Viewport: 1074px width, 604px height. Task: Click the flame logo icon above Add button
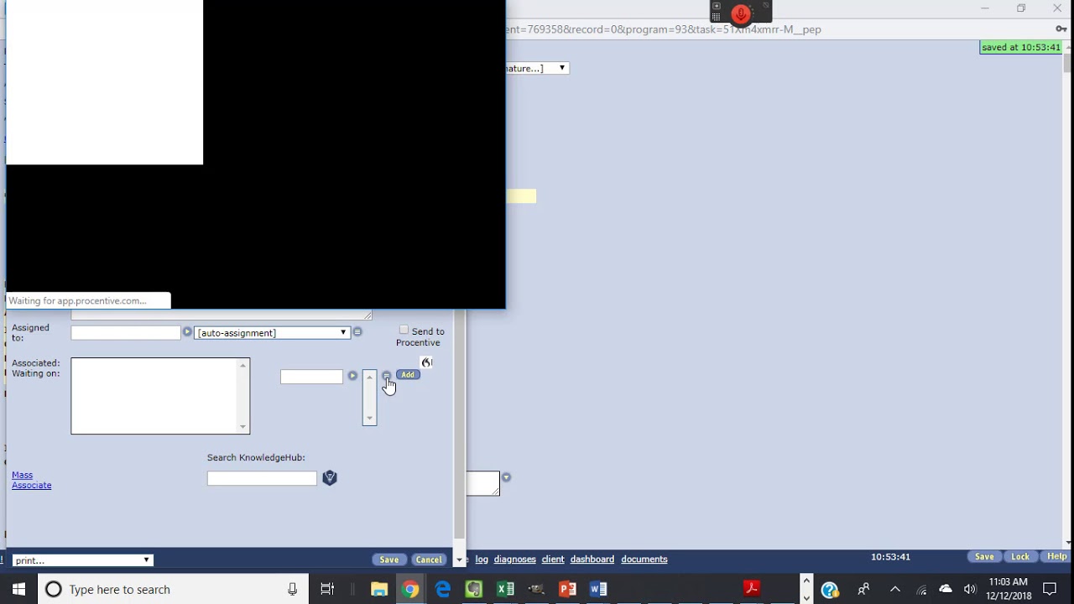click(426, 362)
